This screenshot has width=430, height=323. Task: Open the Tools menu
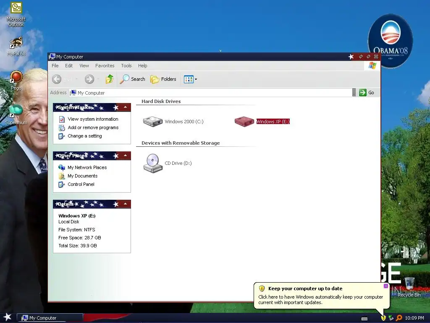[126, 66]
